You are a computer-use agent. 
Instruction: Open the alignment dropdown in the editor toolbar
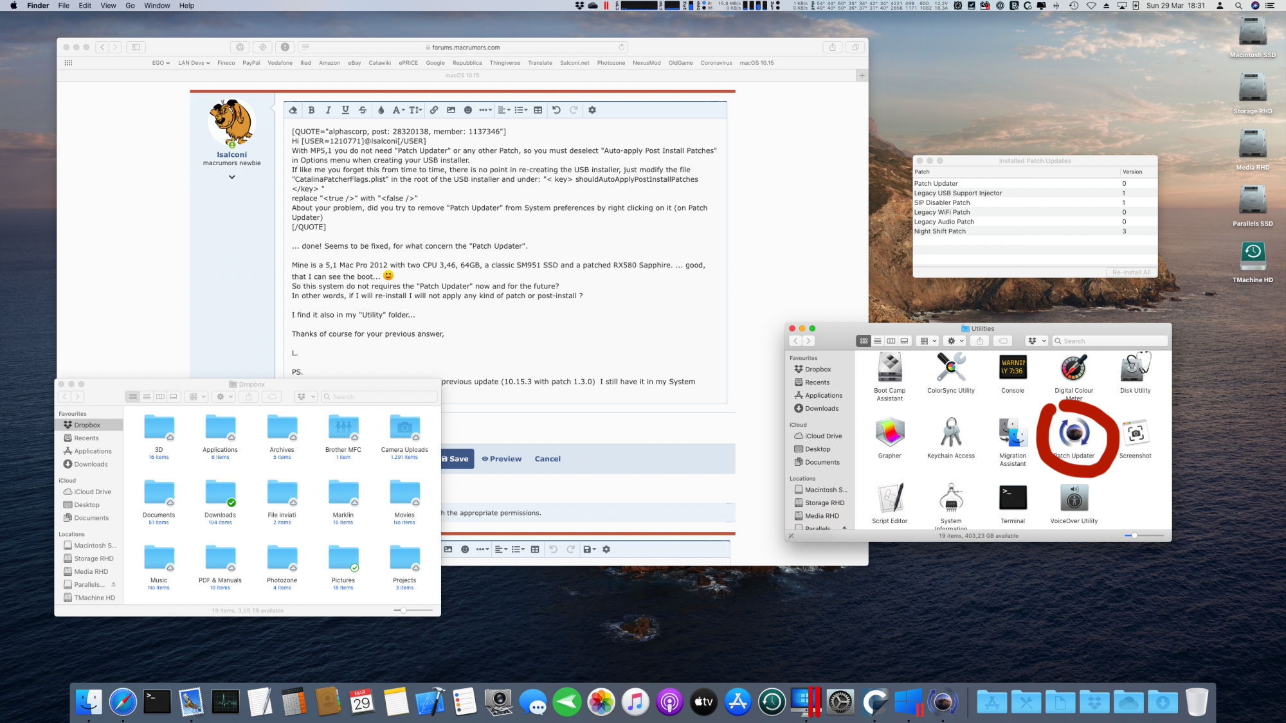[504, 110]
